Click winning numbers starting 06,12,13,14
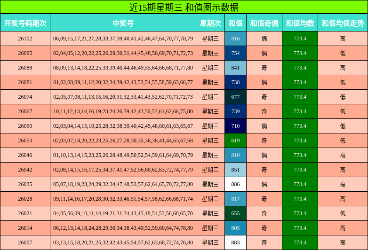 pyautogui.click(x=123, y=228)
